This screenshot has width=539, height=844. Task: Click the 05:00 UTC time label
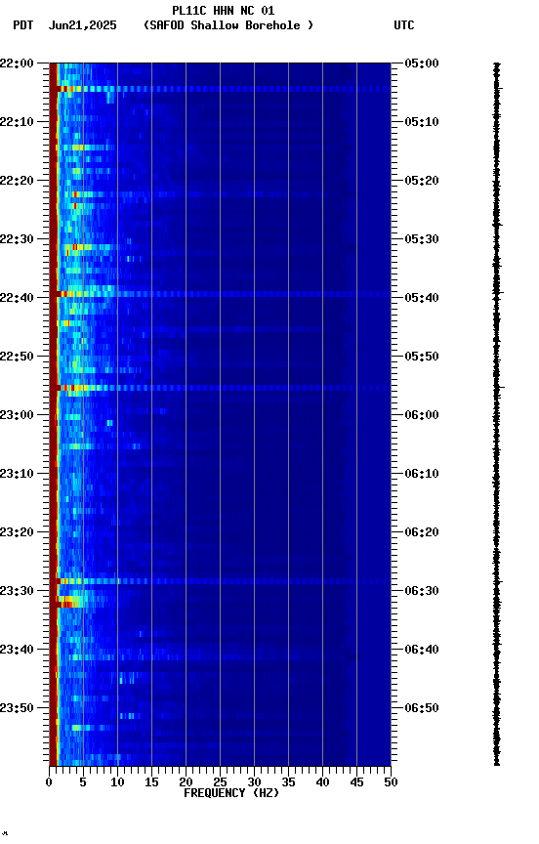(x=422, y=63)
